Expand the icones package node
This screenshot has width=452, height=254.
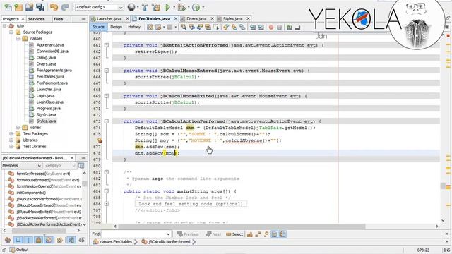tap(18, 127)
